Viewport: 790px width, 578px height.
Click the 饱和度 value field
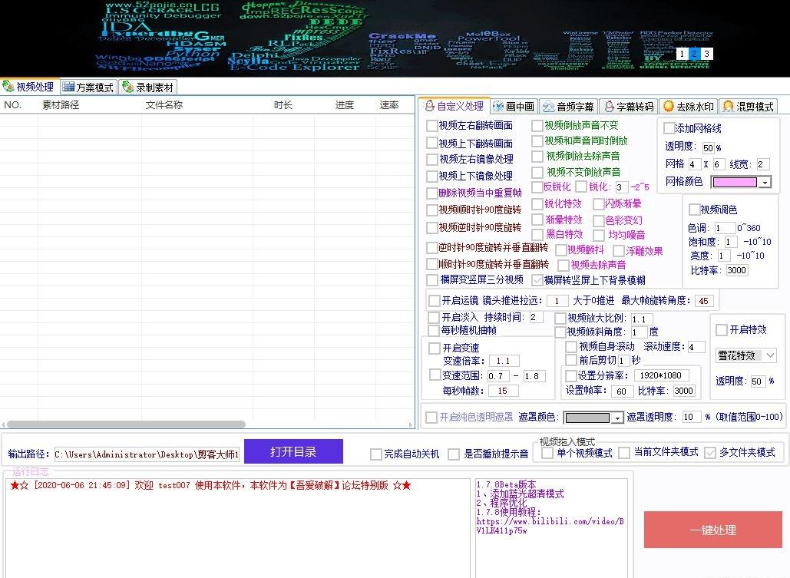click(x=731, y=242)
